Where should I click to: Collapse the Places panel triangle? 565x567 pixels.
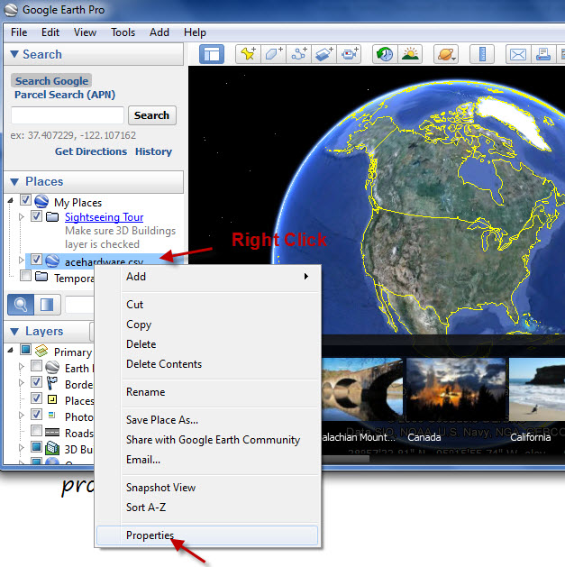pos(14,181)
